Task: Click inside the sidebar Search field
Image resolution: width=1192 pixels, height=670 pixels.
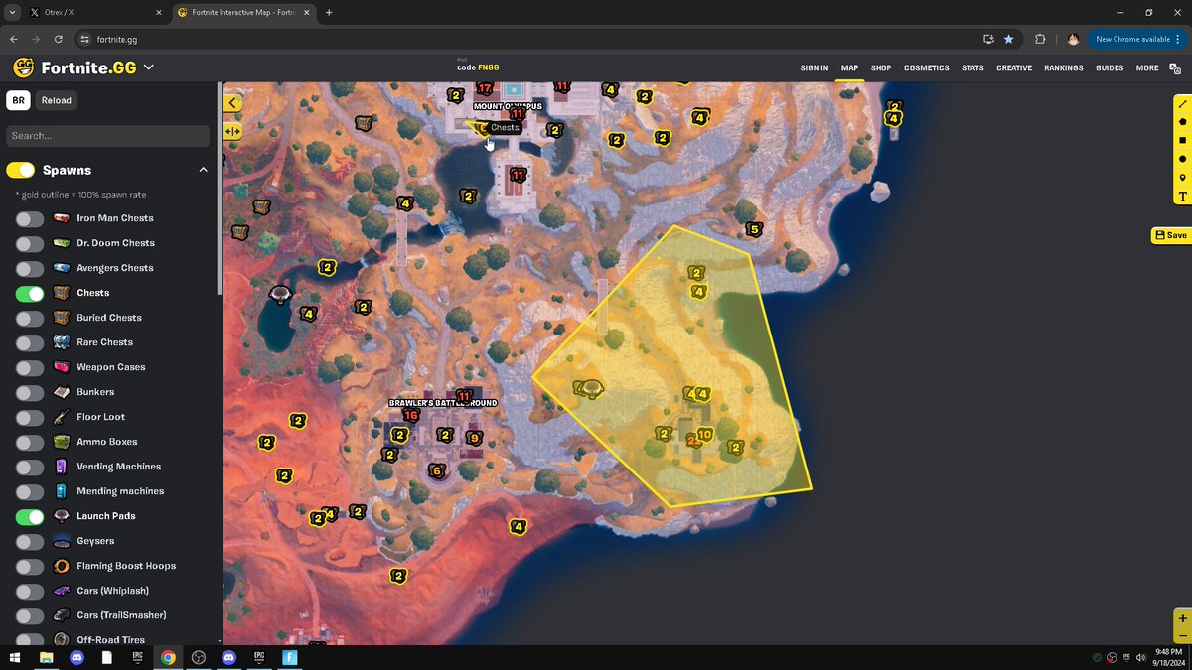Action: pyautogui.click(x=107, y=136)
